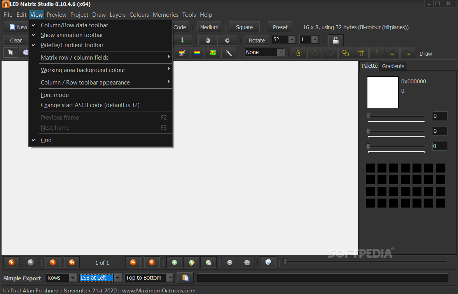Click the add multiple frames gear icon
The width and height of the screenshot is (458, 294).
click(x=208, y=262)
